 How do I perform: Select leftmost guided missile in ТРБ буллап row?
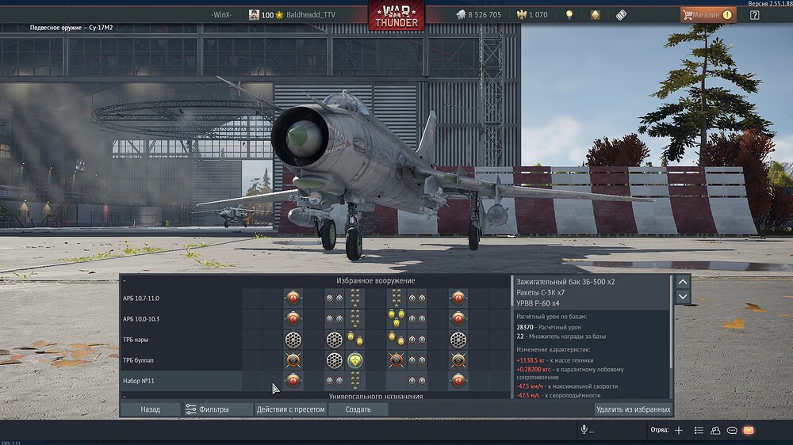click(x=293, y=360)
